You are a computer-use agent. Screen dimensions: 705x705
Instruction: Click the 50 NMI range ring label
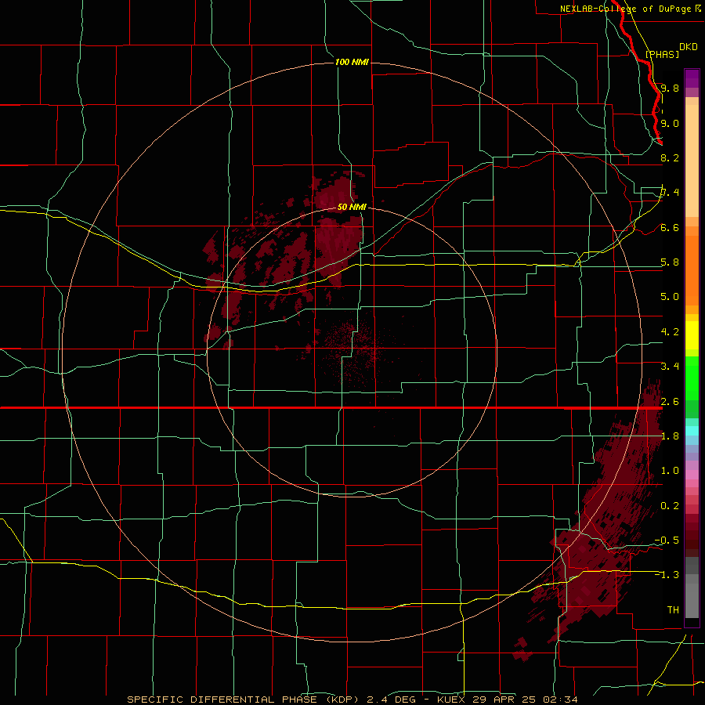pos(352,207)
